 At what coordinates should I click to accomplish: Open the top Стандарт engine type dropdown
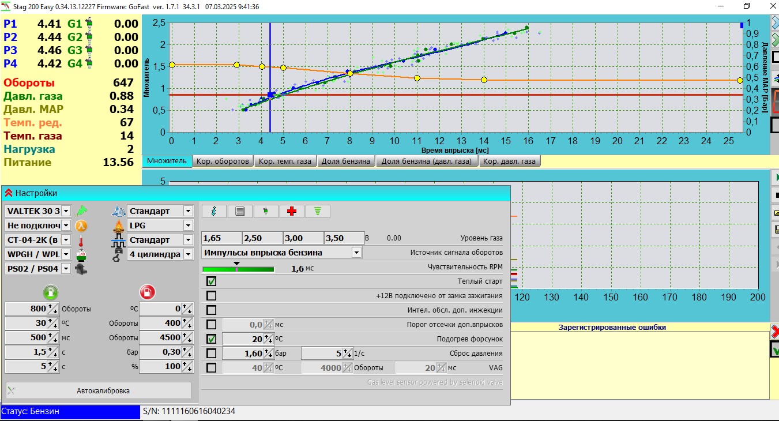188,211
